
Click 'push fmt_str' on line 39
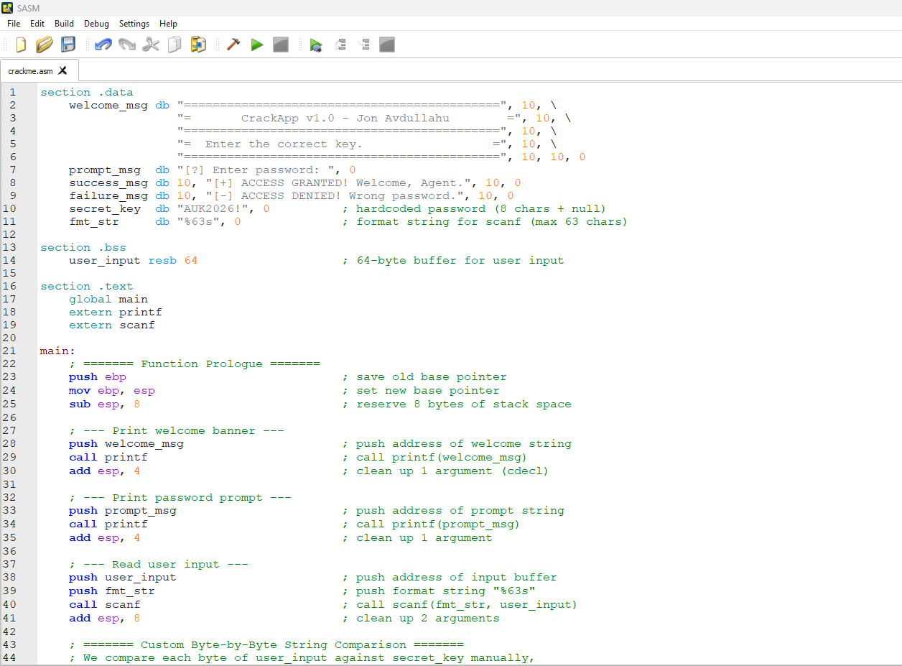(x=112, y=591)
